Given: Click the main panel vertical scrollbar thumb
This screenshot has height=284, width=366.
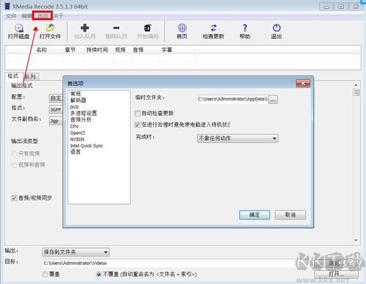Looking at the screenshot, I should pos(356,93).
